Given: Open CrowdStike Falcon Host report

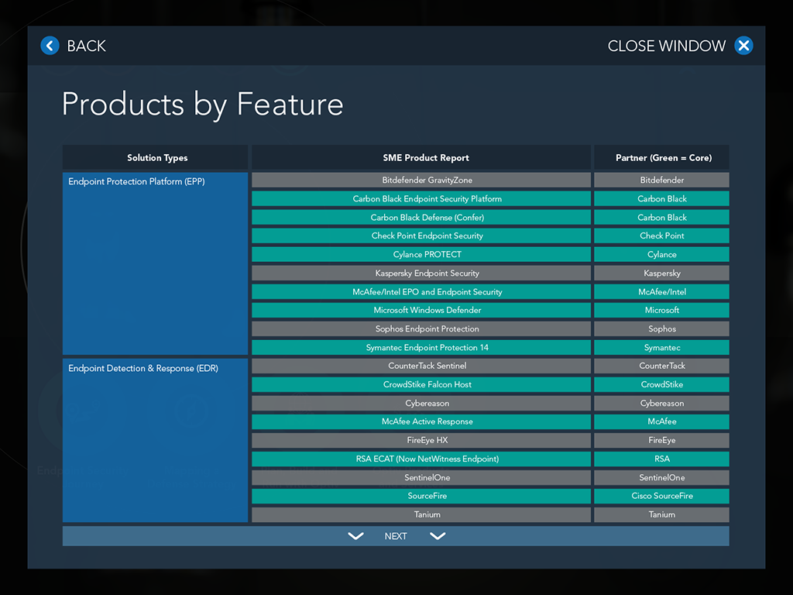Looking at the screenshot, I should point(421,384).
